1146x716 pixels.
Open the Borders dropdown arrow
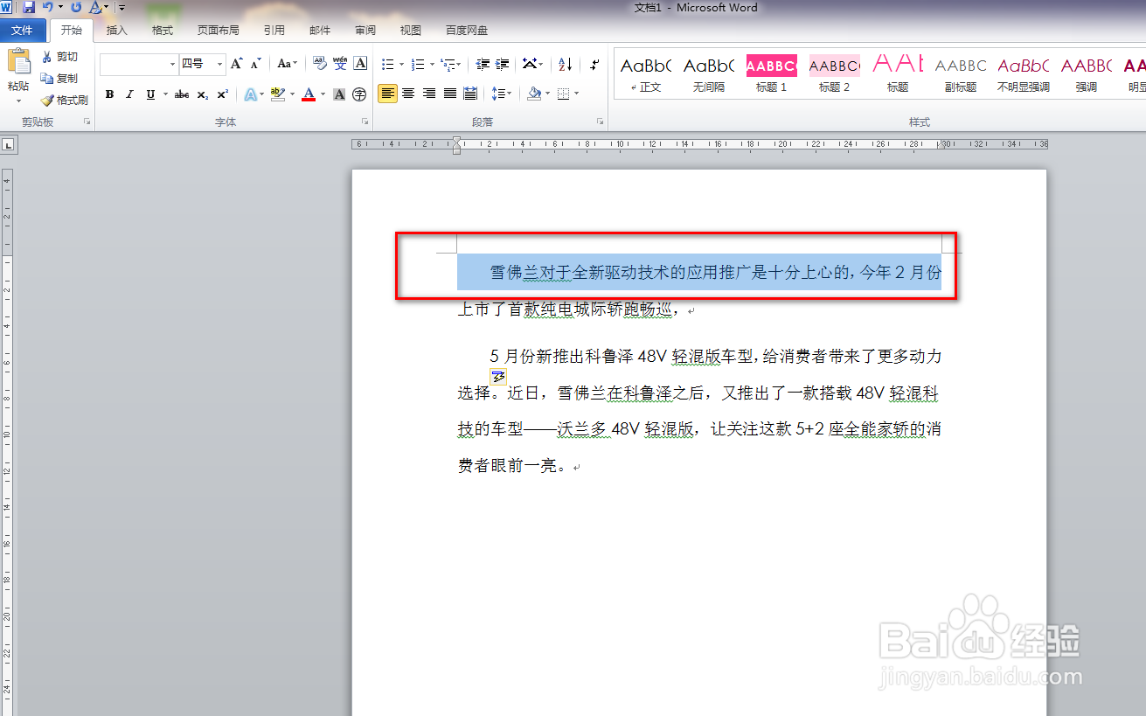coord(577,93)
